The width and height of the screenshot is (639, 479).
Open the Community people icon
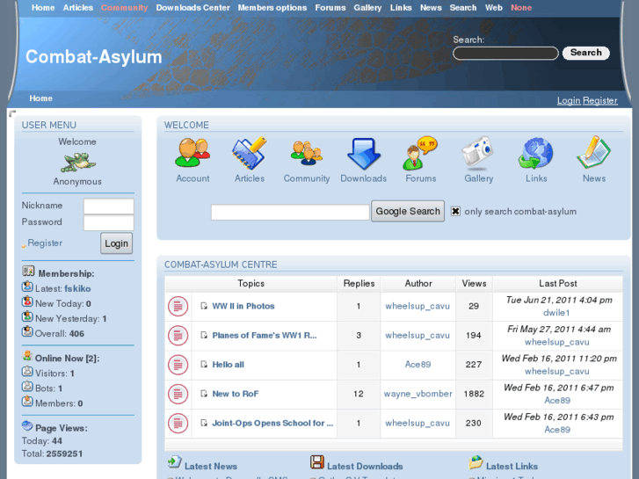point(307,153)
